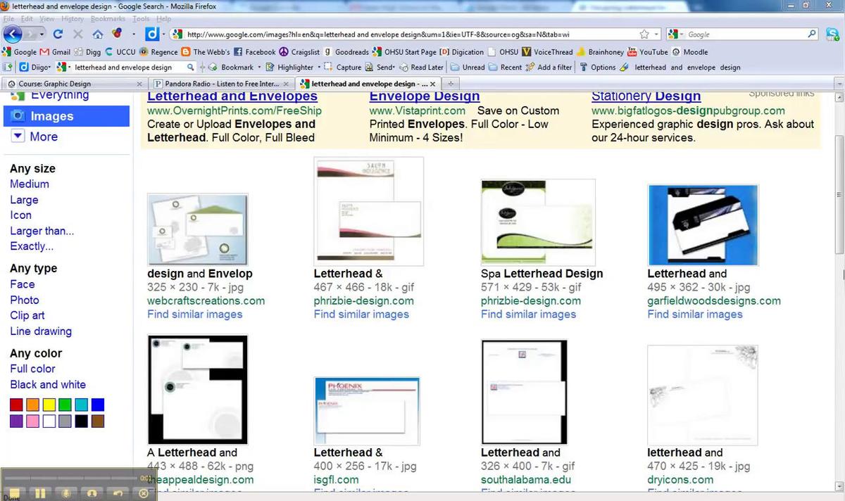
Task: Open the back/forward history dropdown arrow
Action: click(42, 34)
